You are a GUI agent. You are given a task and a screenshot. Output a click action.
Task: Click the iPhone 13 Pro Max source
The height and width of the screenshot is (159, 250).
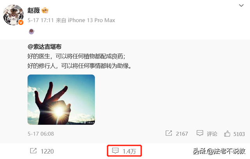tap(91, 20)
